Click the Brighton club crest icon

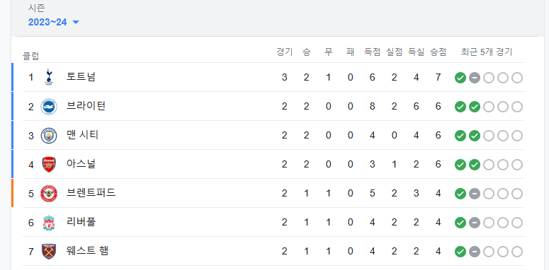[49, 107]
